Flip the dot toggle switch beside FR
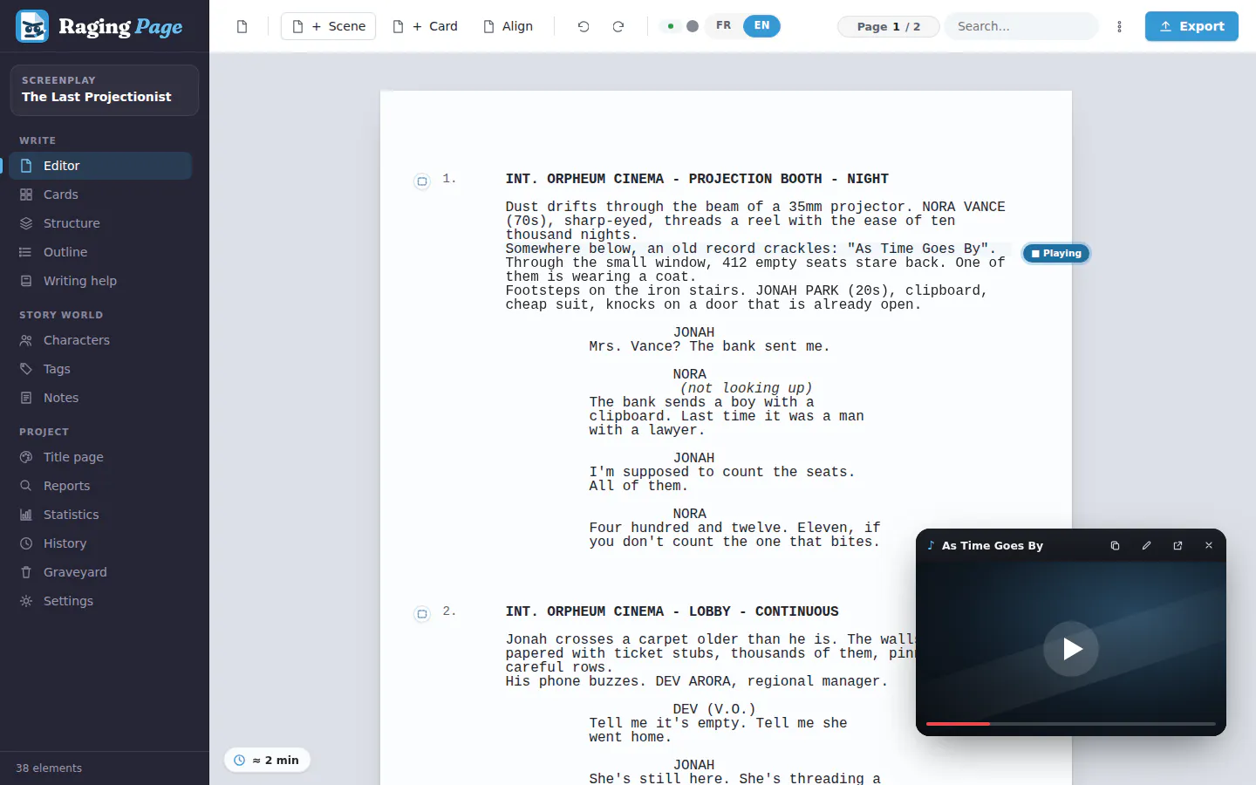1256x785 pixels. coord(681,26)
